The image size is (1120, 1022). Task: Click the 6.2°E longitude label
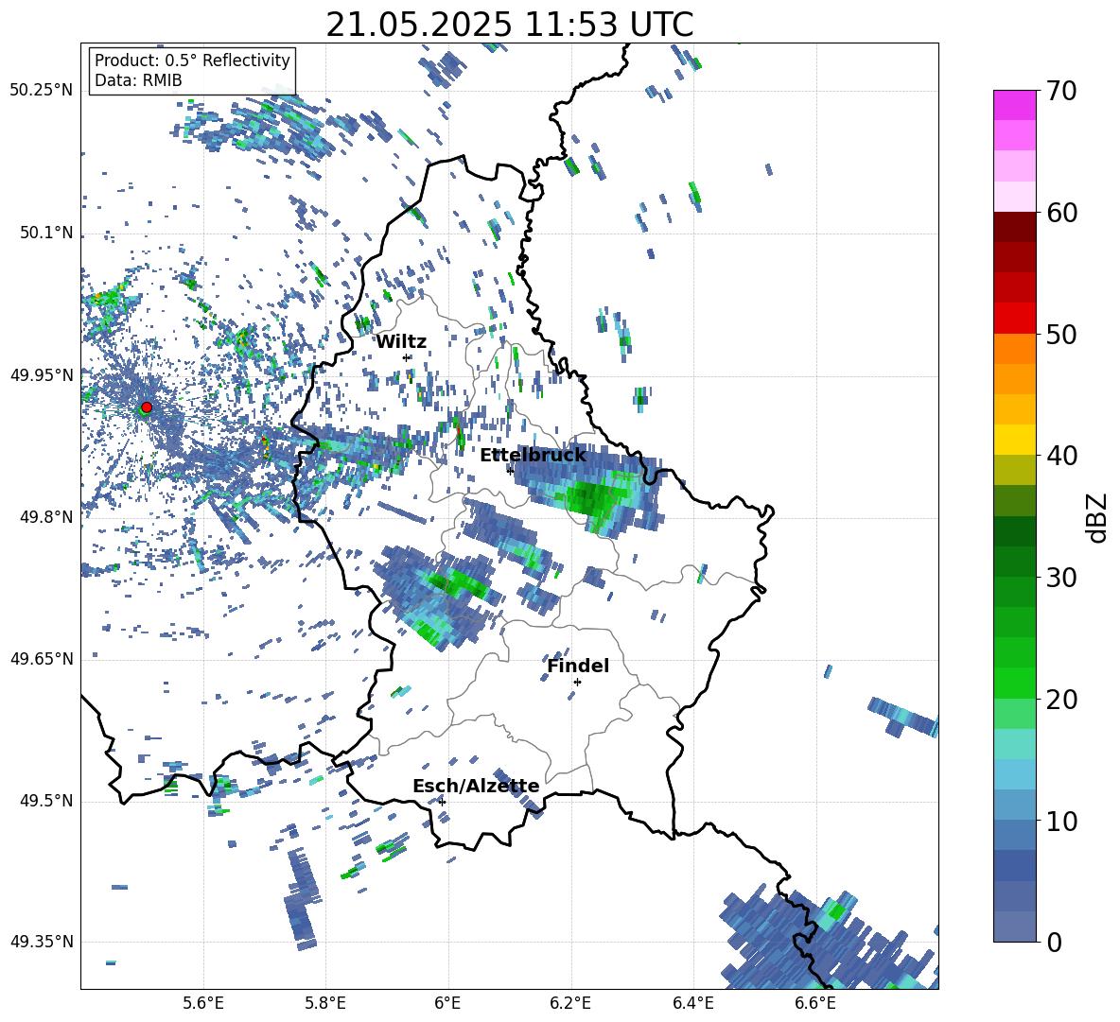click(570, 1003)
